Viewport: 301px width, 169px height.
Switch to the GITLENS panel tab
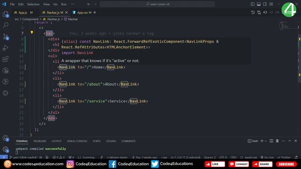click(111, 141)
